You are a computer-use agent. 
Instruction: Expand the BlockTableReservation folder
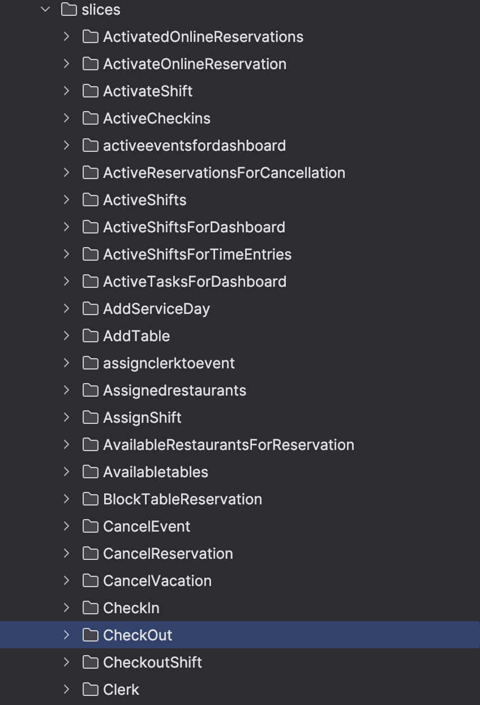tap(67, 499)
